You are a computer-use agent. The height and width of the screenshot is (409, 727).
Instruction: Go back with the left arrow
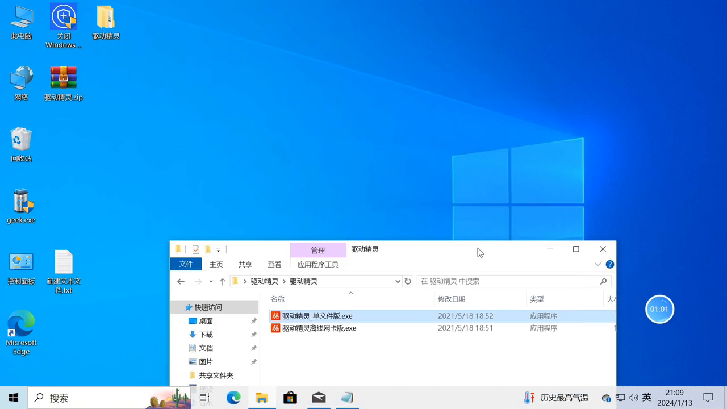tap(181, 281)
